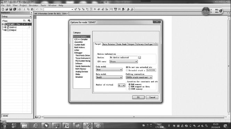Screen dimensions: 231x129
Task: Open the toolbar quick search dropdown
Action: click(x=72, y=9)
